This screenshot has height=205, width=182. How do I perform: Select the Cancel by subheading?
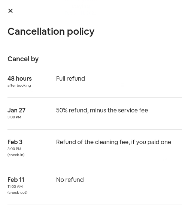tap(23, 59)
